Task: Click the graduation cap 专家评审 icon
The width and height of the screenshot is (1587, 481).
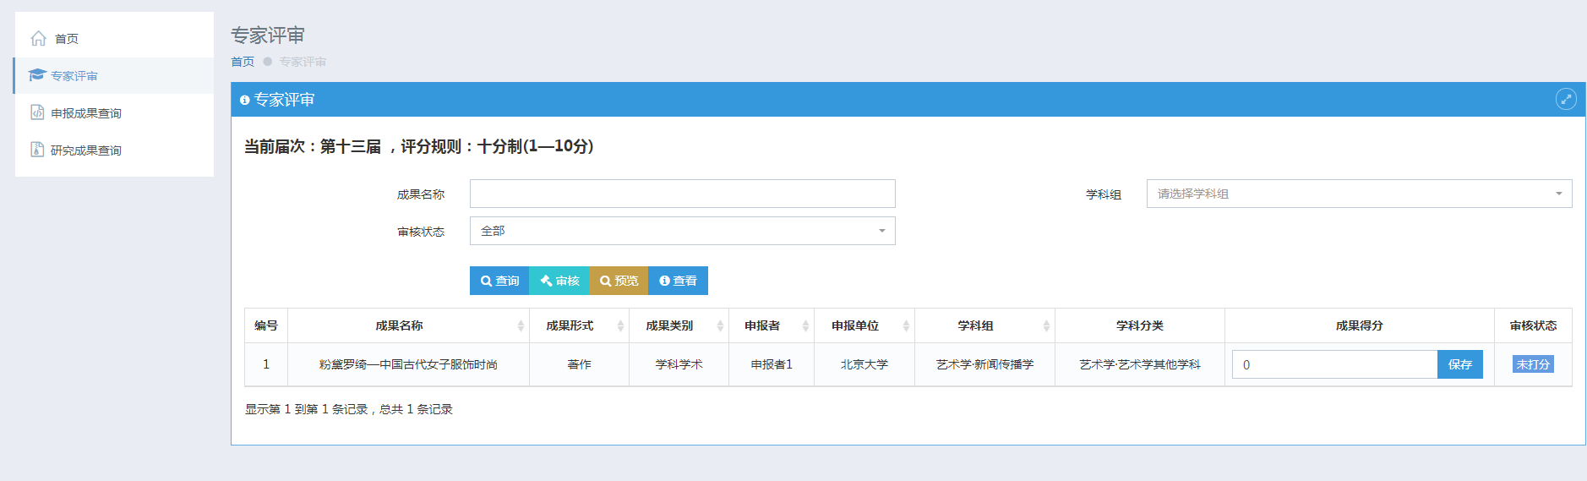Action: coord(36,75)
